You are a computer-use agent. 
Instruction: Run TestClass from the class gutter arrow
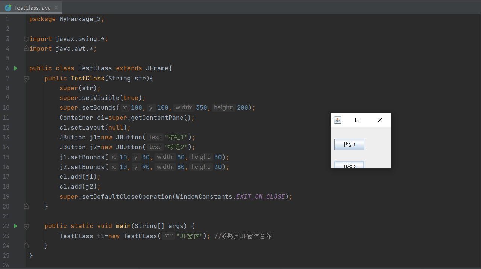pos(16,68)
